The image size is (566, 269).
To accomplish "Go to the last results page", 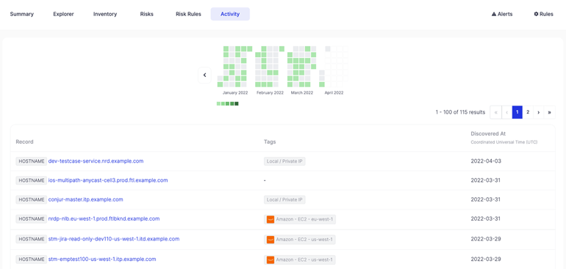I will tap(549, 112).
